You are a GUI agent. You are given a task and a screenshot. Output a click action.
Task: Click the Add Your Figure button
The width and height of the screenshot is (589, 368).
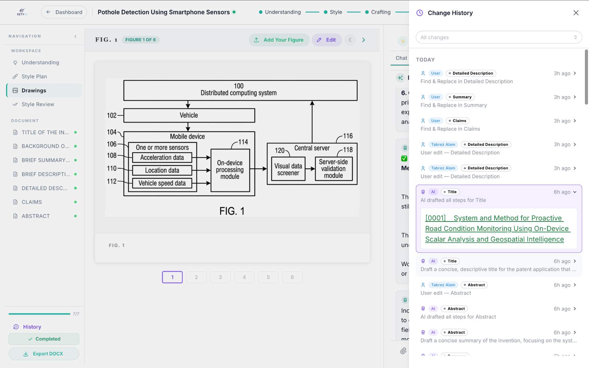tap(279, 40)
